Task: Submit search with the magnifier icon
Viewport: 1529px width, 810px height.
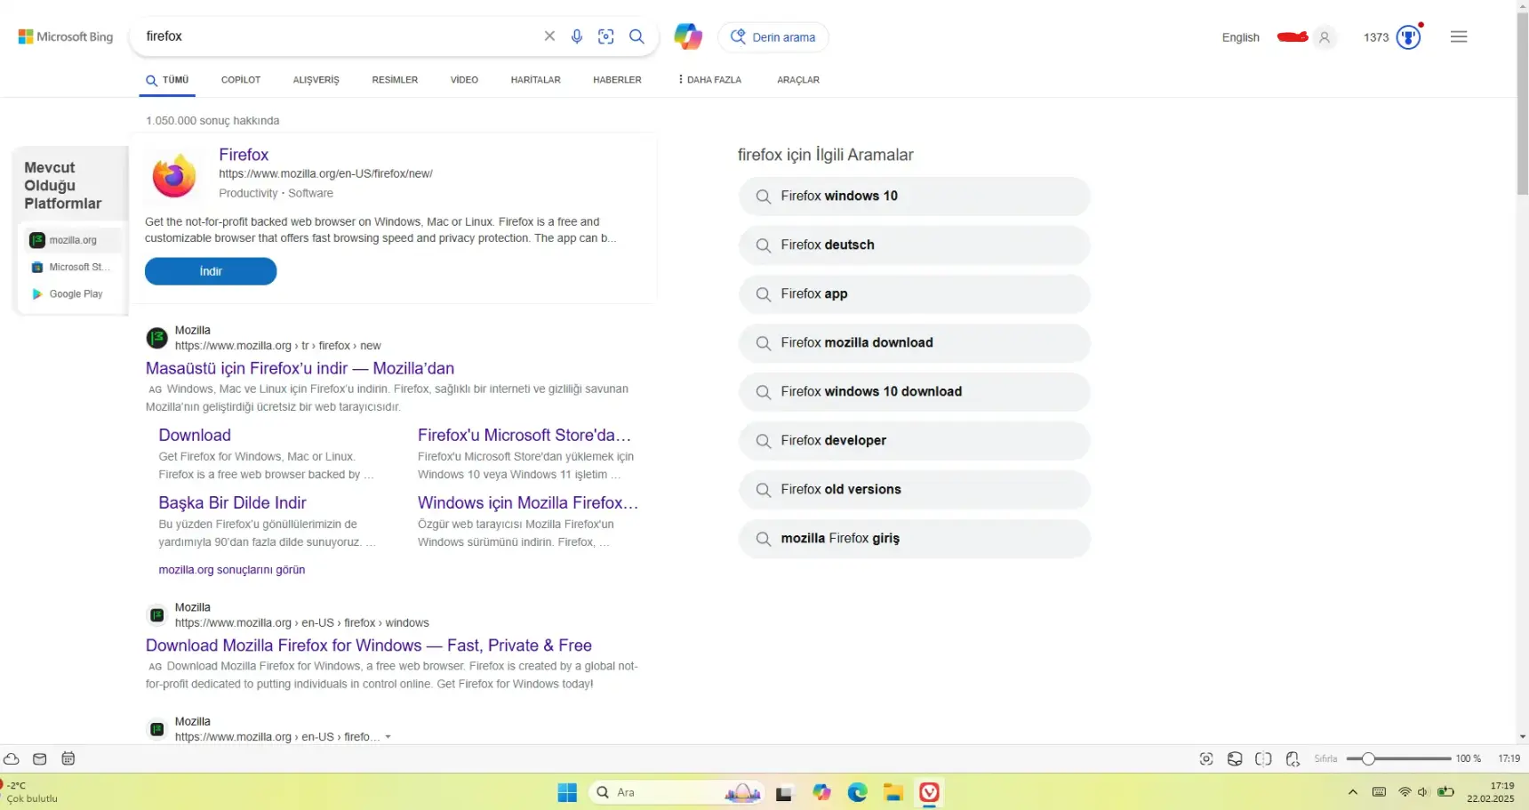Action: (636, 36)
